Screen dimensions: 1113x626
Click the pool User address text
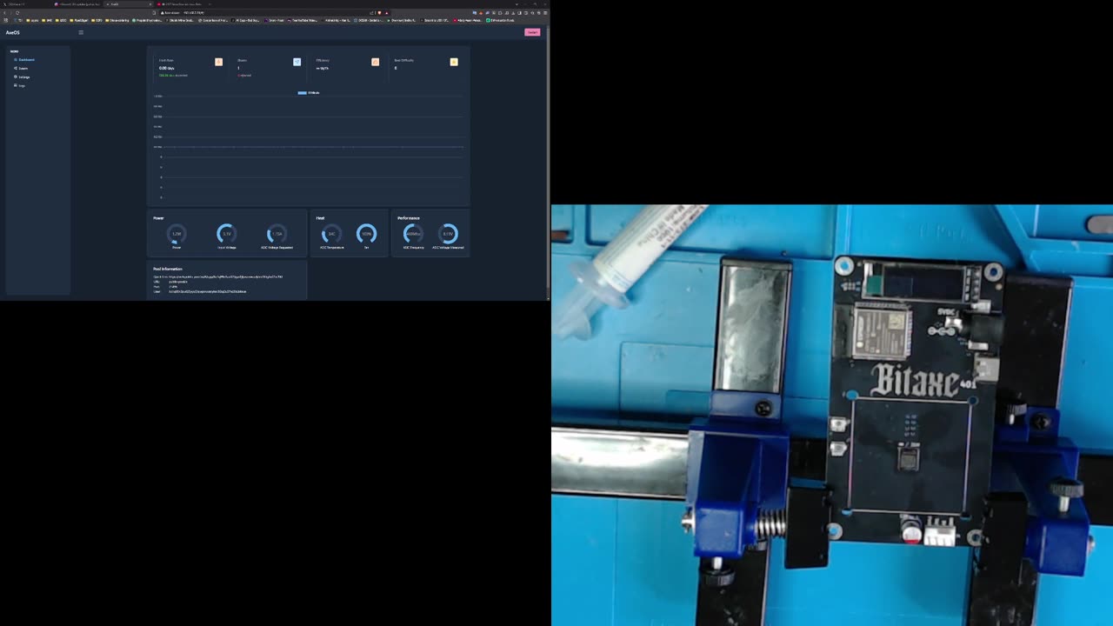tap(208, 291)
